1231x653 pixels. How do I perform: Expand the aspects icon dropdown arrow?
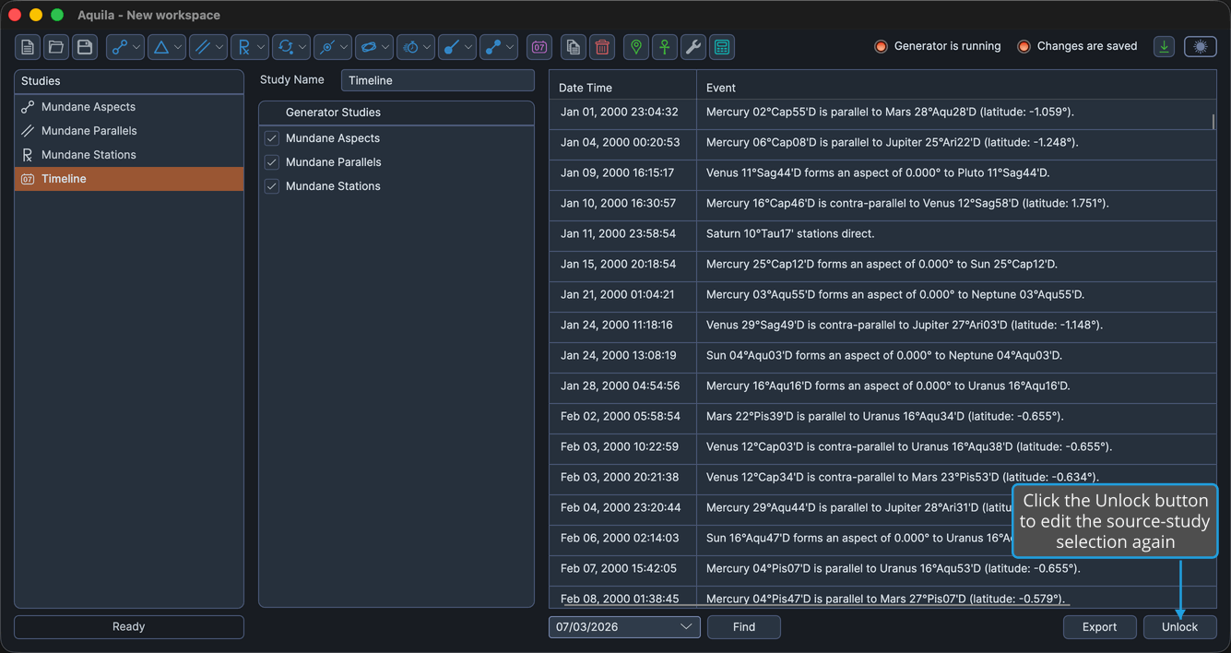coord(136,47)
